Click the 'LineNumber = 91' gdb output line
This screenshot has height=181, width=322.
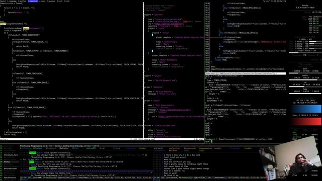point(215,101)
